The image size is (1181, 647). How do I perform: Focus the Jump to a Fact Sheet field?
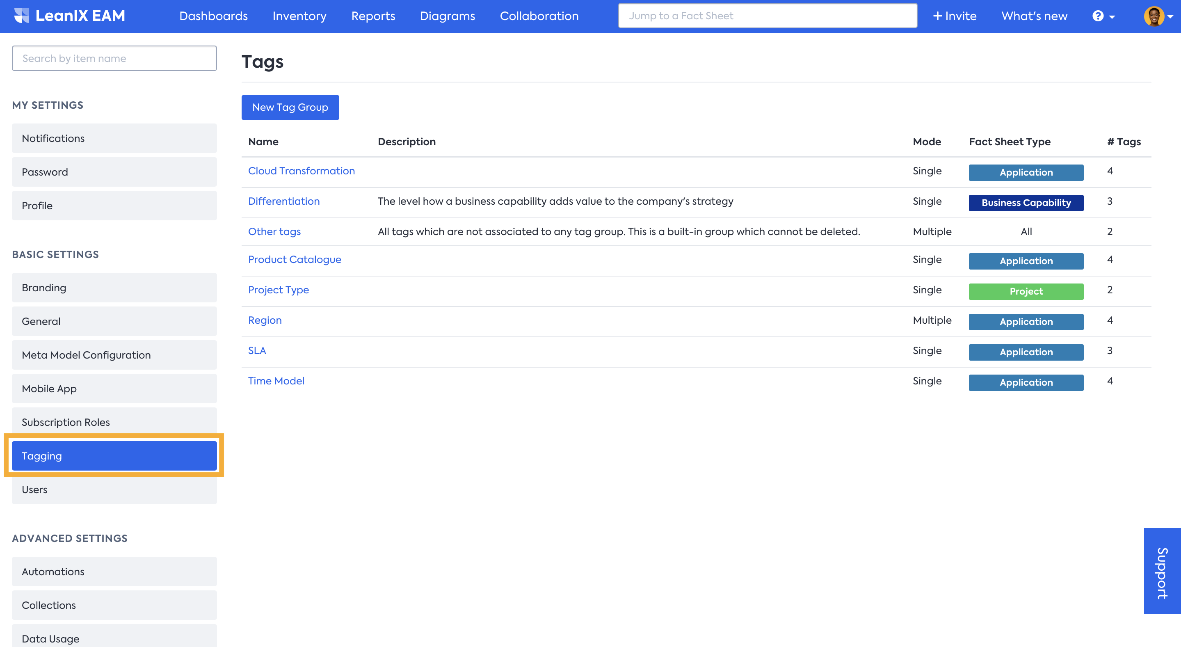point(767,16)
